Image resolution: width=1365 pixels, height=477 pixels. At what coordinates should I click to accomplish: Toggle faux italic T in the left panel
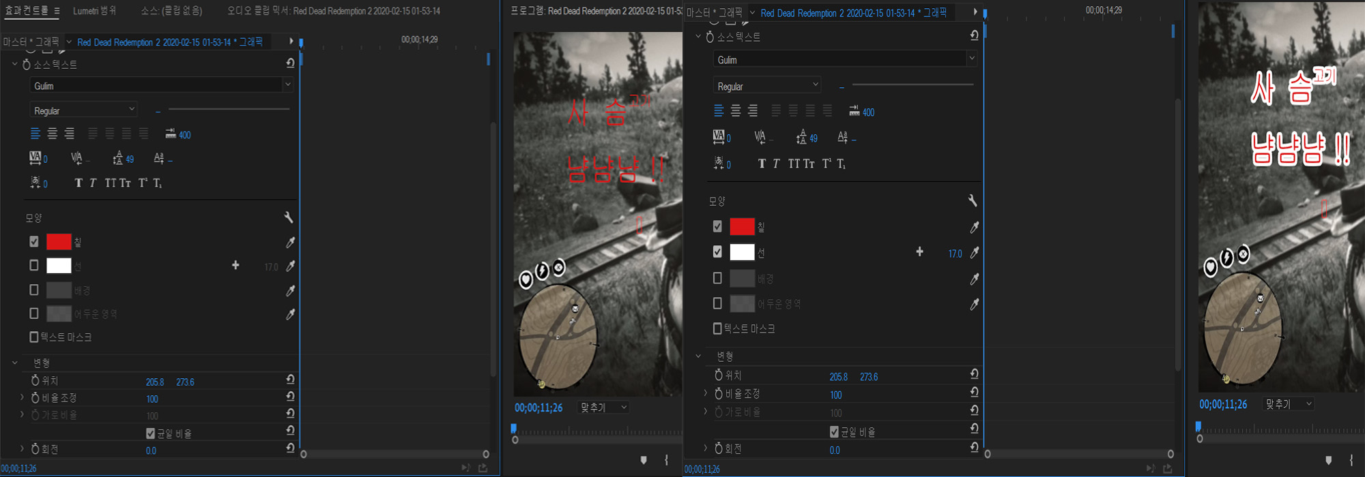click(93, 183)
